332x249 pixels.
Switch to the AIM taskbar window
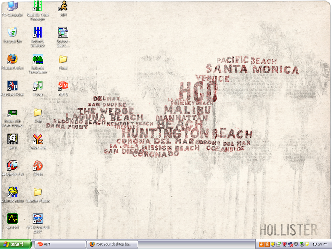pyautogui.click(x=60, y=244)
